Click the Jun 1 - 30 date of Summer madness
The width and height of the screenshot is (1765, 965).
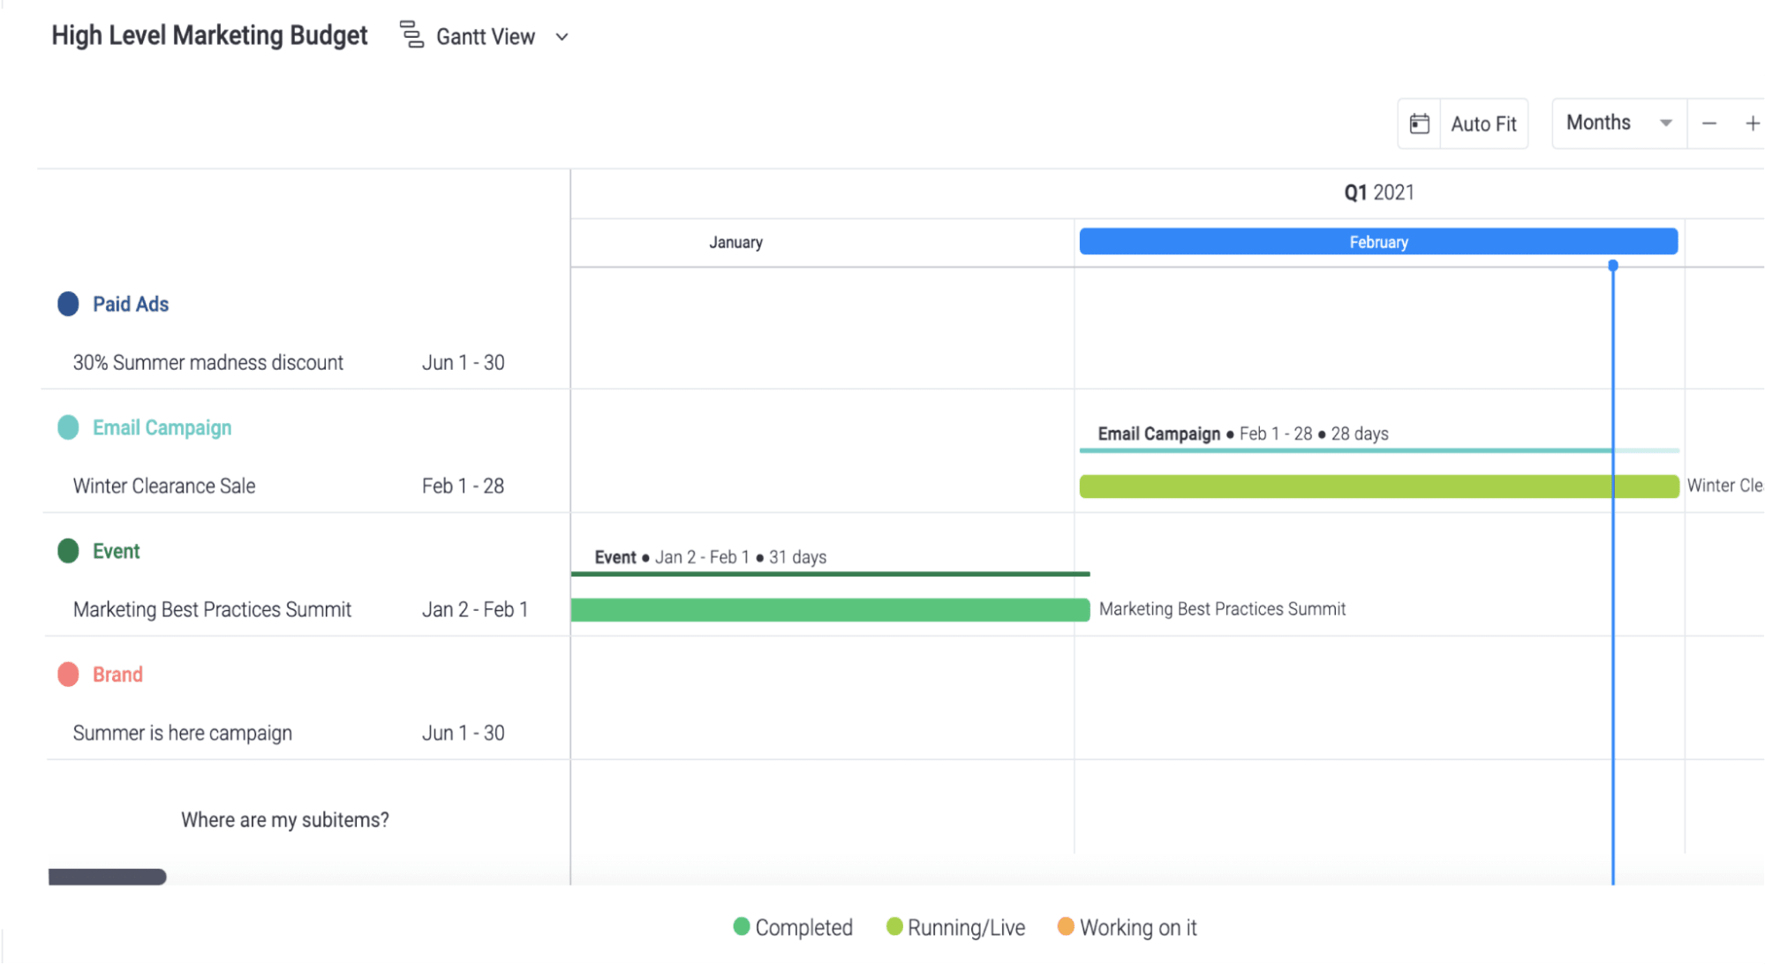point(464,363)
